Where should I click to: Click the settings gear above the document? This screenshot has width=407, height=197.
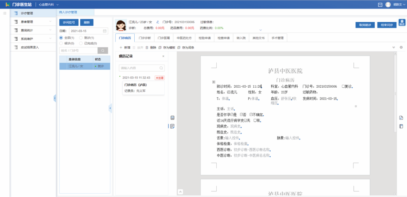pos(401,47)
